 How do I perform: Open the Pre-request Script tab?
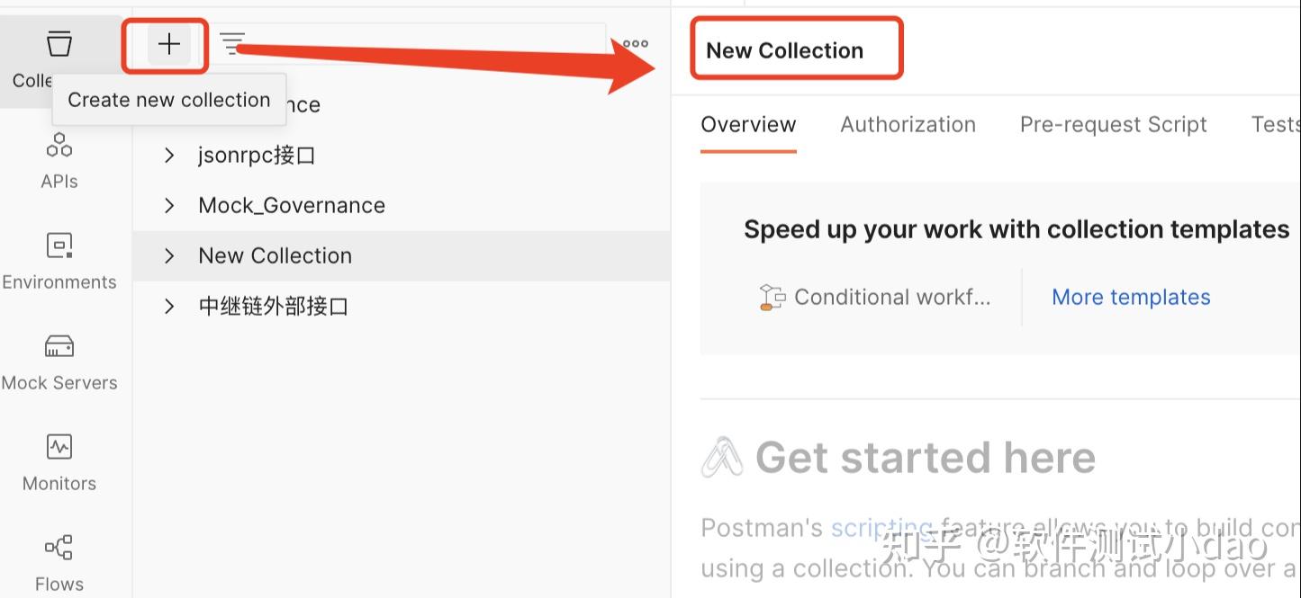pyautogui.click(x=1113, y=124)
